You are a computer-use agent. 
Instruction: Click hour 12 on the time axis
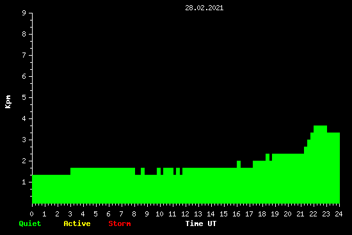point(185,214)
